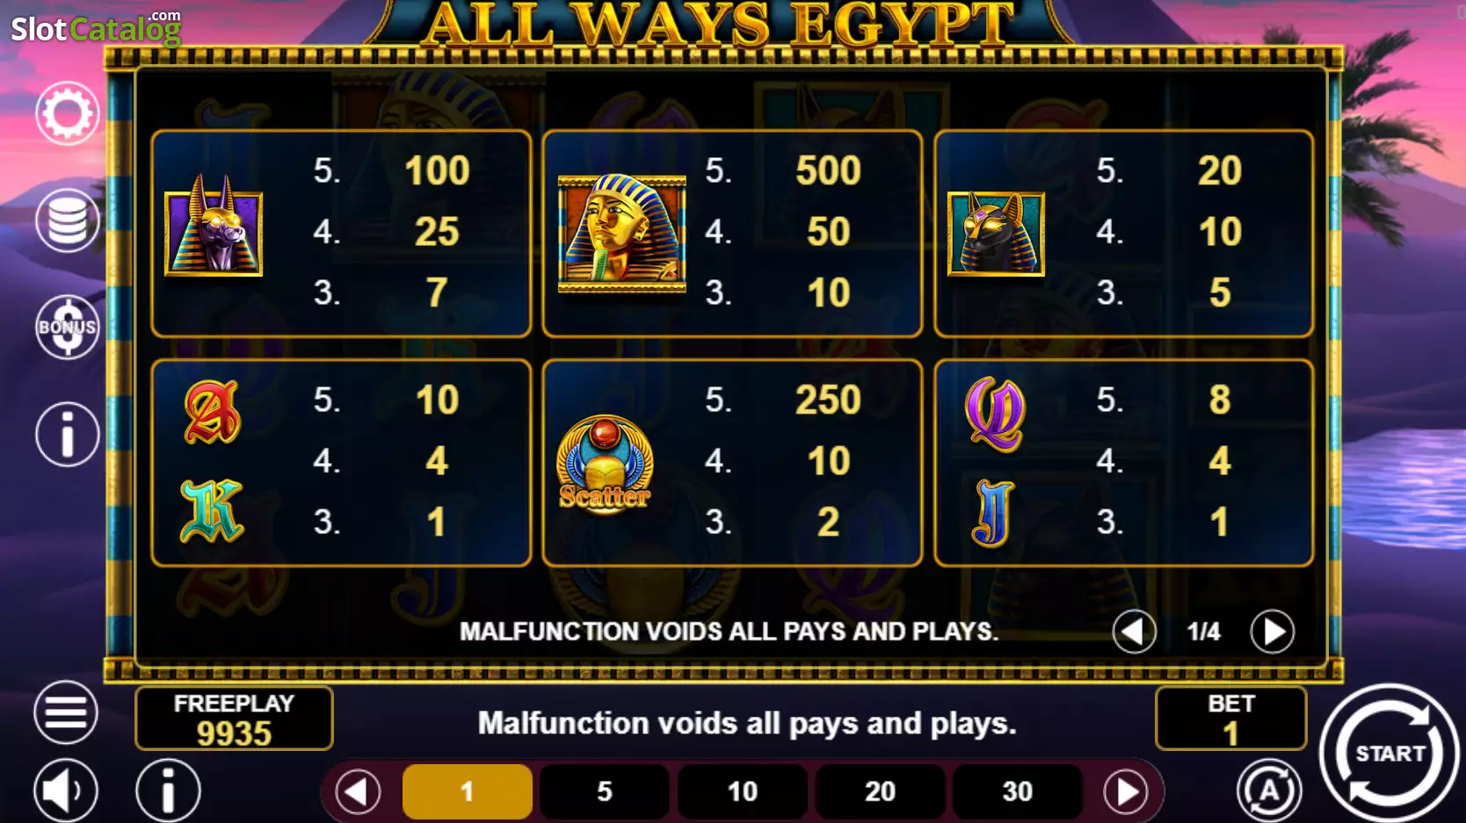Viewport: 1466px width, 823px height.
Task: Go to previous paytable page arrow
Action: 1134,632
